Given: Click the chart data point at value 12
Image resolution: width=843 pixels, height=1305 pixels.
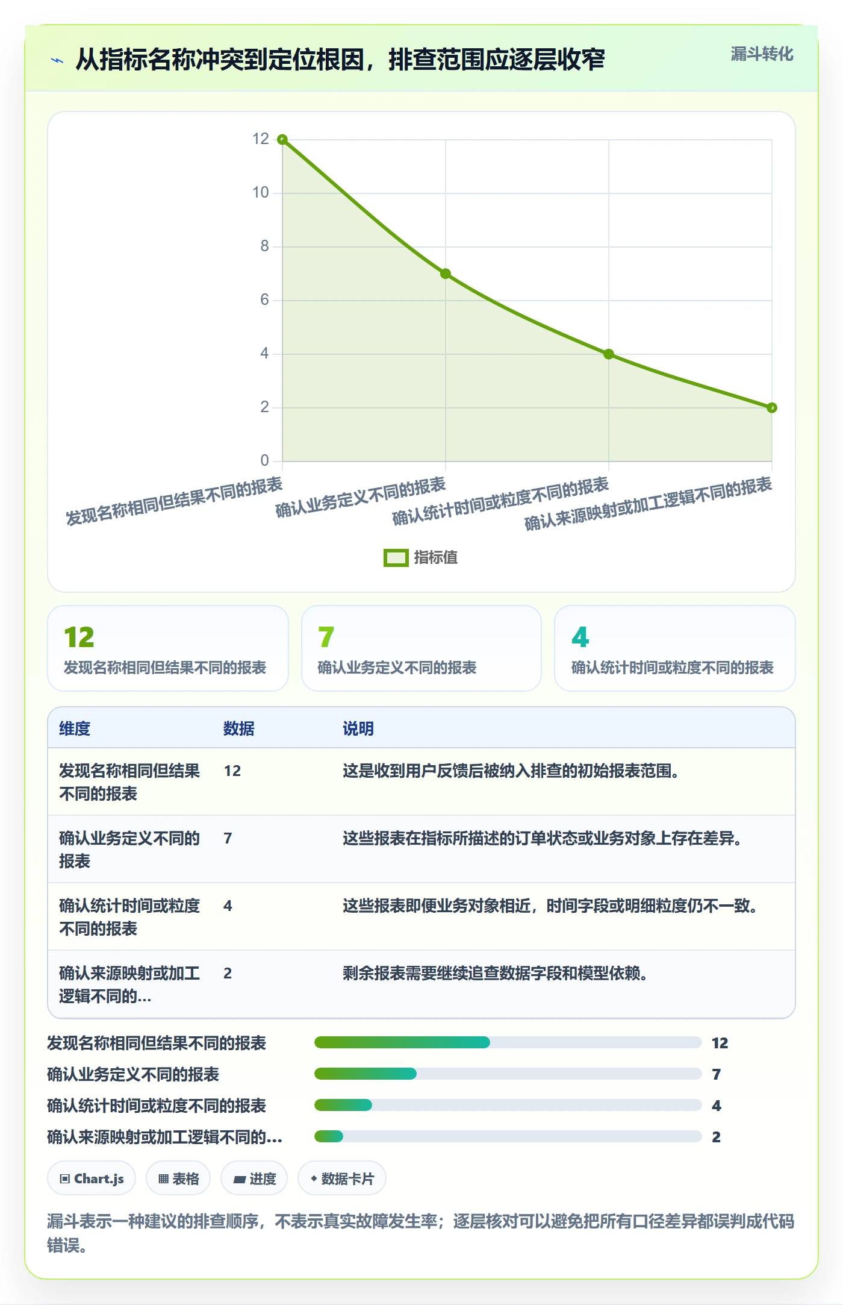Looking at the screenshot, I should coord(282,140).
